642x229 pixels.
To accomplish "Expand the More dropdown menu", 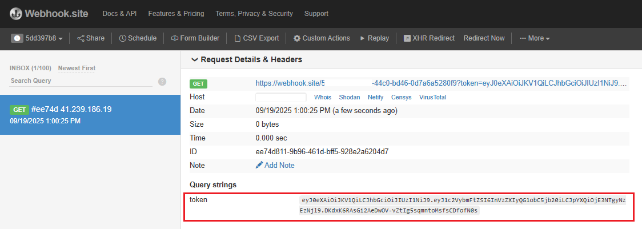I will click(535, 38).
